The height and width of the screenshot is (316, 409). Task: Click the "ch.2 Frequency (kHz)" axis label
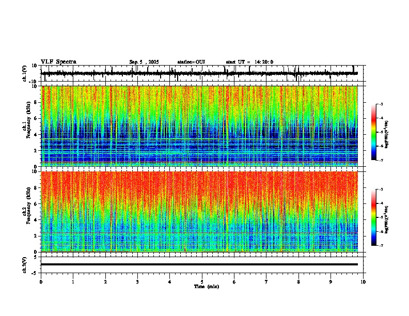pos(28,206)
